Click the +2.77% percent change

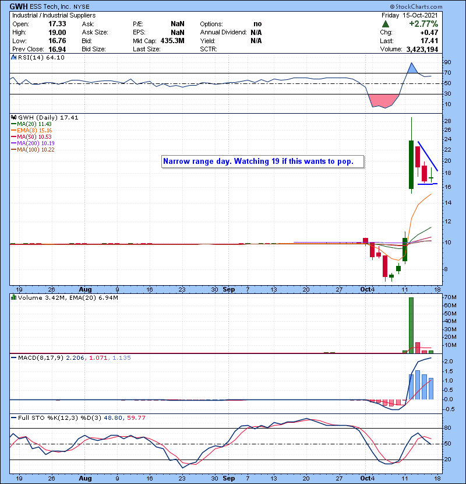click(423, 24)
